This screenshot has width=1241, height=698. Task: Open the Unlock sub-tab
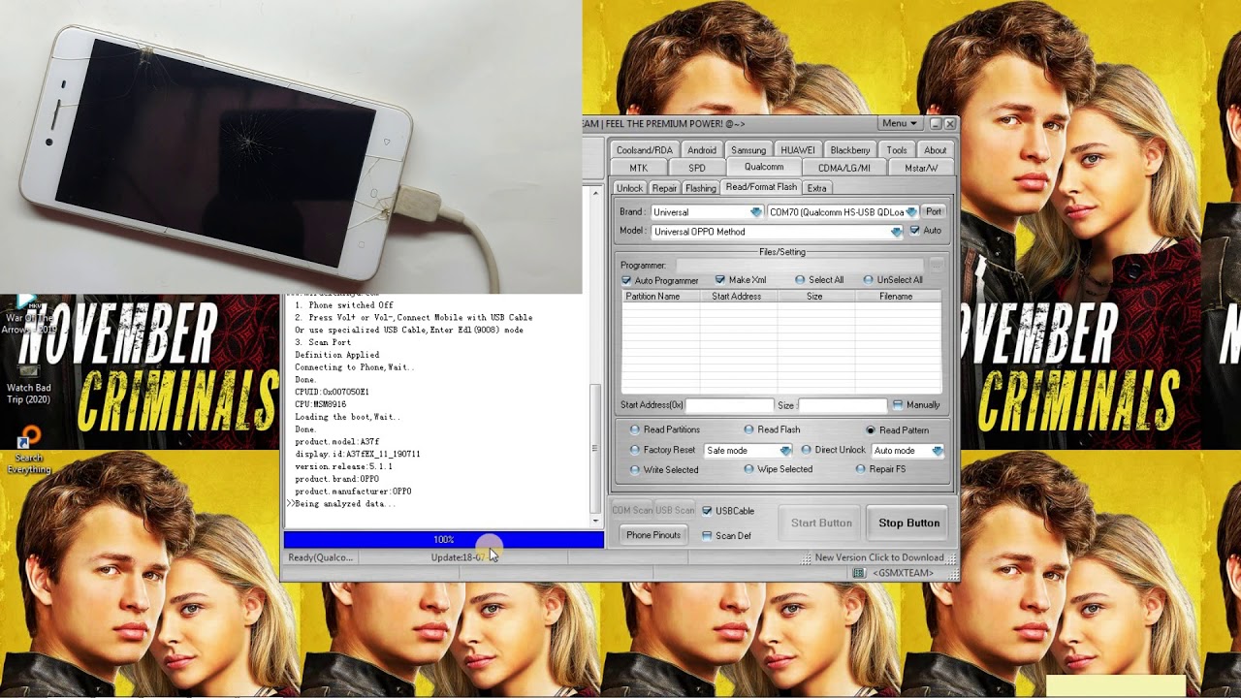[x=629, y=188]
